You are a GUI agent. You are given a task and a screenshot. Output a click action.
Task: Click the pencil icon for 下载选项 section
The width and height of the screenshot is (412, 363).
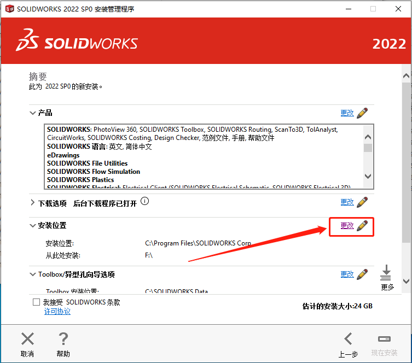(x=362, y=202)
